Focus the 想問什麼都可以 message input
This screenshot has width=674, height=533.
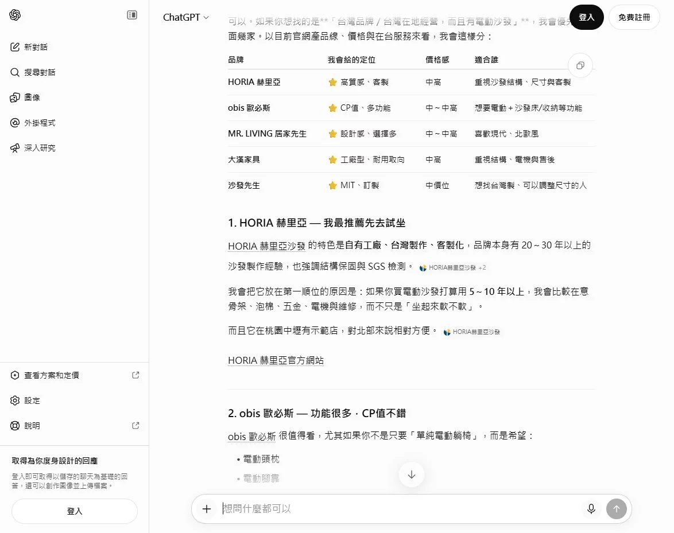pyautogui.click(x=400, y=509)
